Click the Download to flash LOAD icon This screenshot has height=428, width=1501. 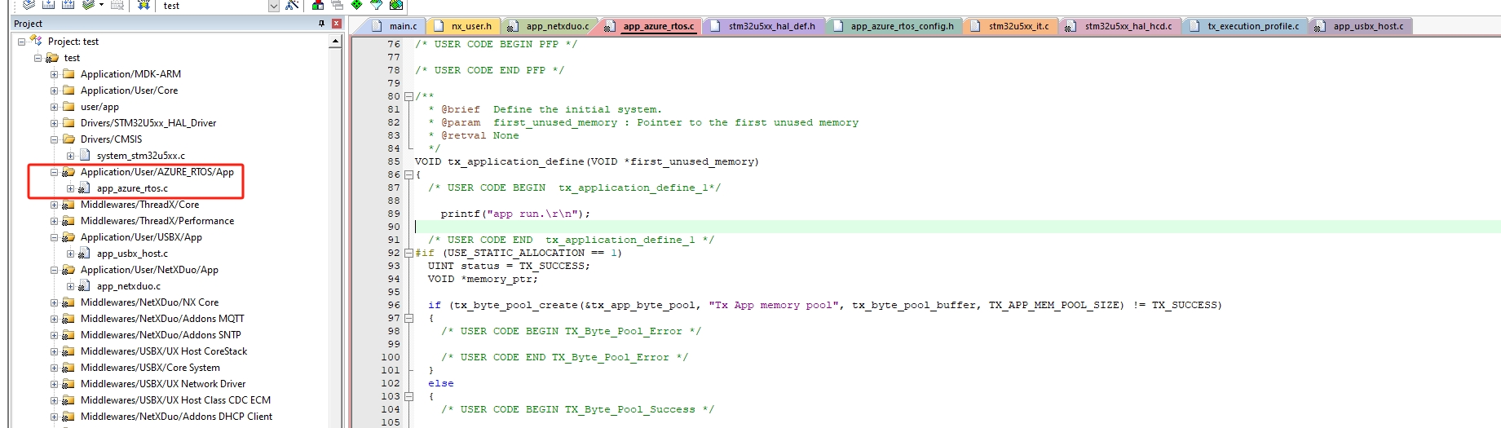point(143,5)
